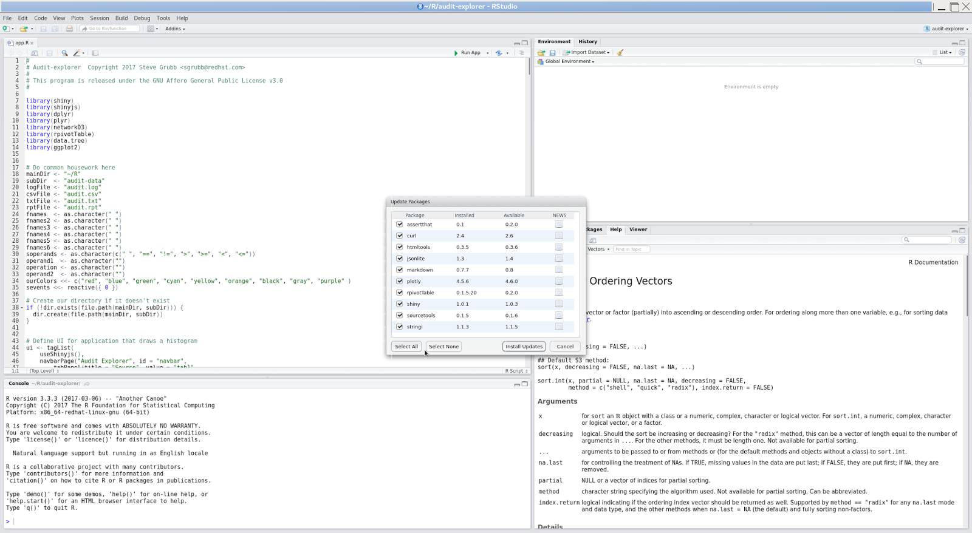The image size is (972, 533).
Task: Click the New File icon in main toolbar
Action: tap(5, 29)
